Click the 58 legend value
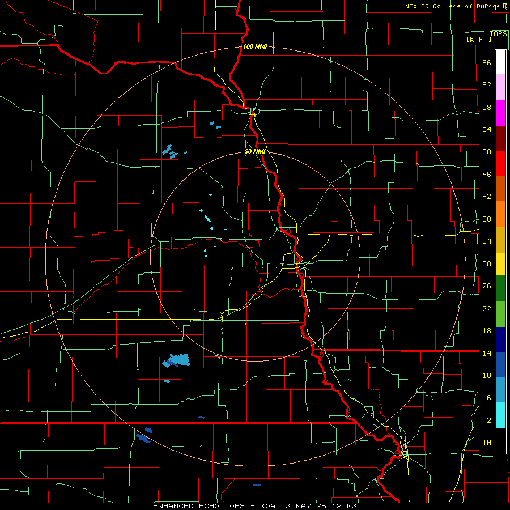 pyautogui.click(x=487, y=107)
